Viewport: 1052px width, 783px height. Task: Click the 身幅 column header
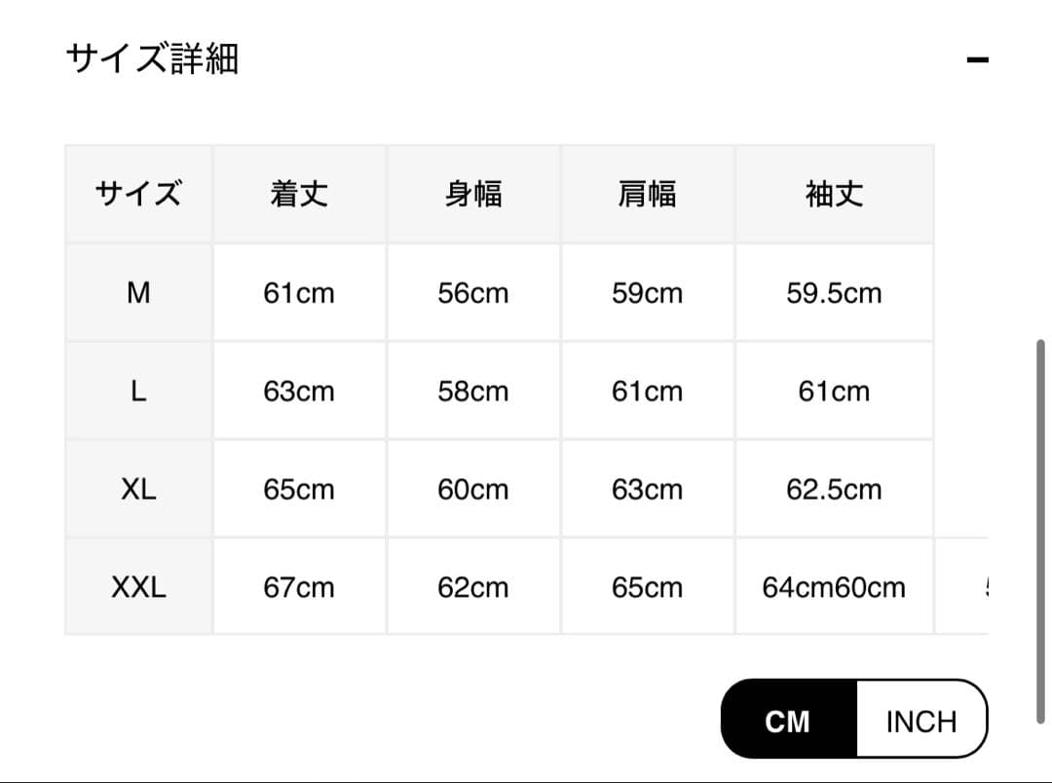[x=473, y=194]
